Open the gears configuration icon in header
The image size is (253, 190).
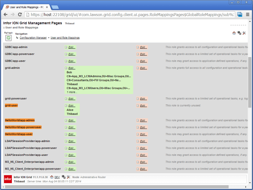pyautogui.click(x=239, y=33)
